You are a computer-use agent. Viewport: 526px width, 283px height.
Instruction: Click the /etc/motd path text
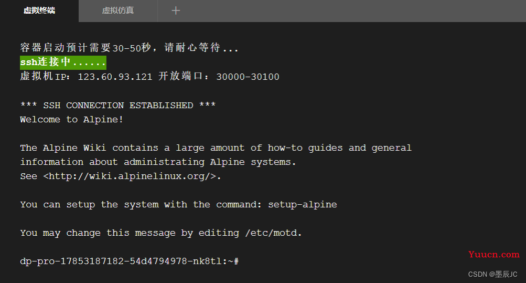(273, 233)
